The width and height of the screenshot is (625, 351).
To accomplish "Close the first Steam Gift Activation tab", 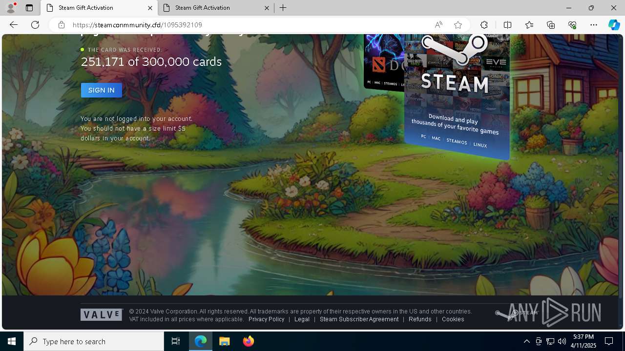I will [150, 8].
